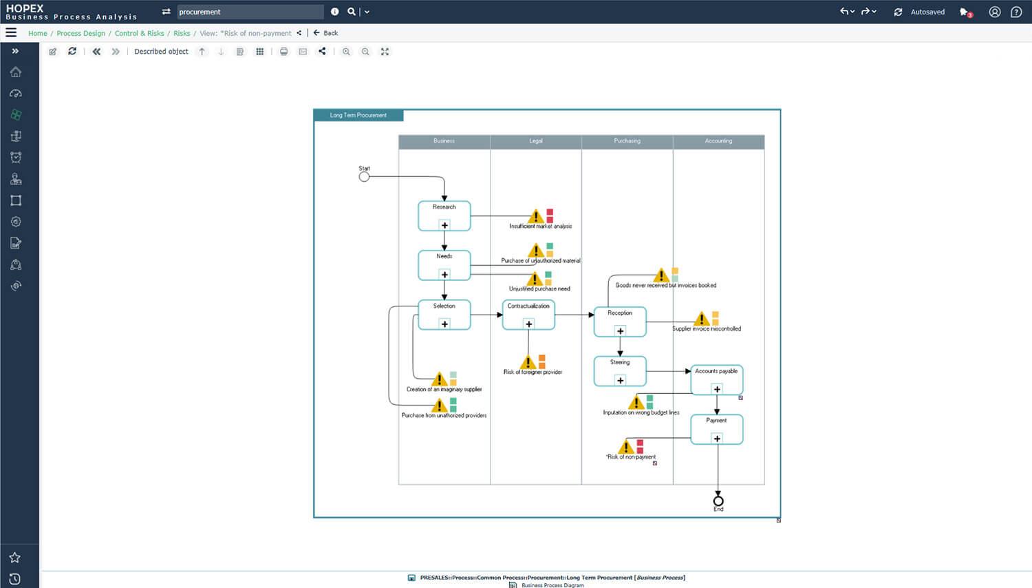Screen dimensions: 1032x588
Task: Go to next view with double-right arrows
Action: tap(116, 52)
